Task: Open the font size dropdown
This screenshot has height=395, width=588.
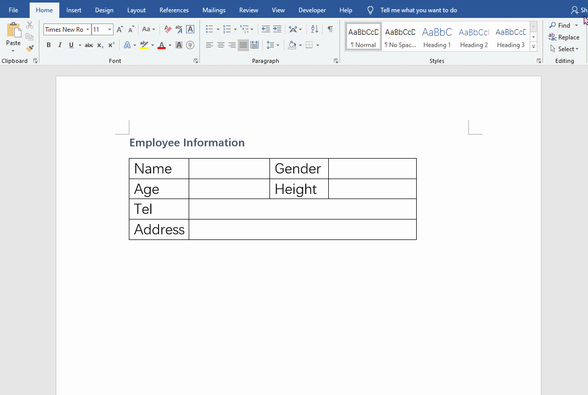Action: (x=109, y=29)
